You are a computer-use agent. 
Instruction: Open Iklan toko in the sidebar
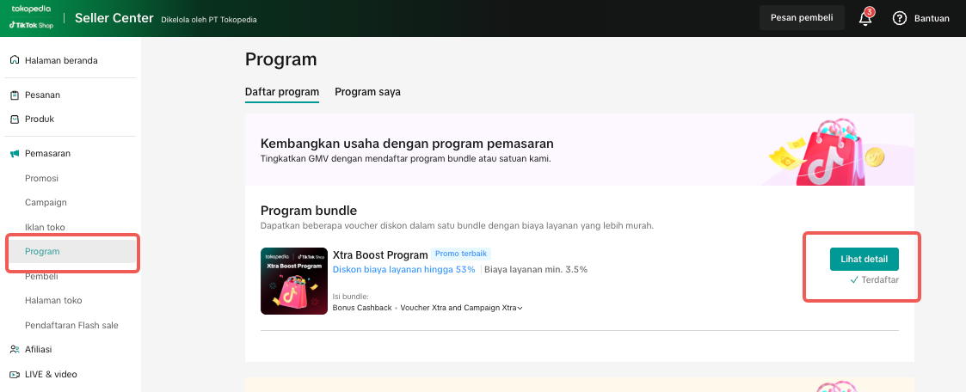tap(45, 227)
